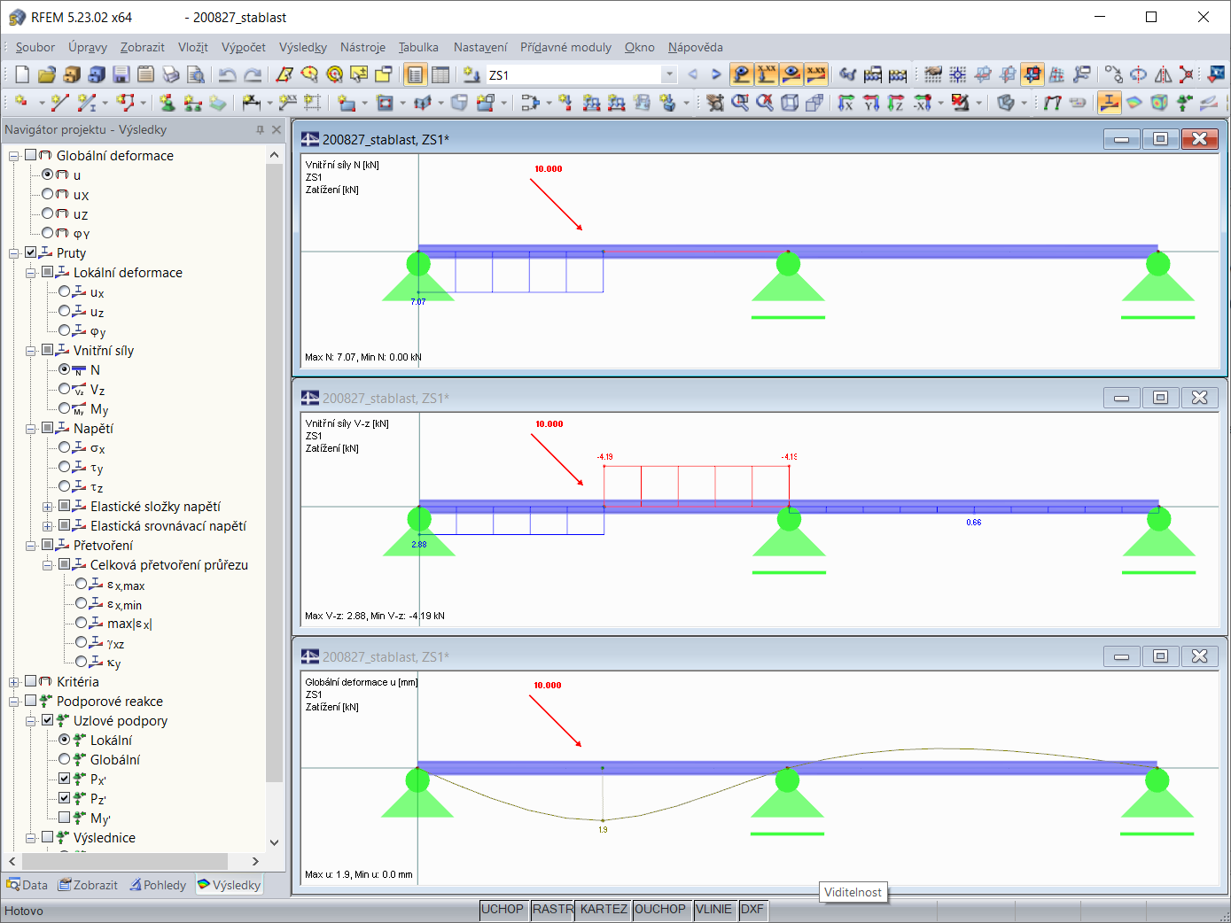Collapse the Vnitřní síly tree node

click(x=31, y=351)
